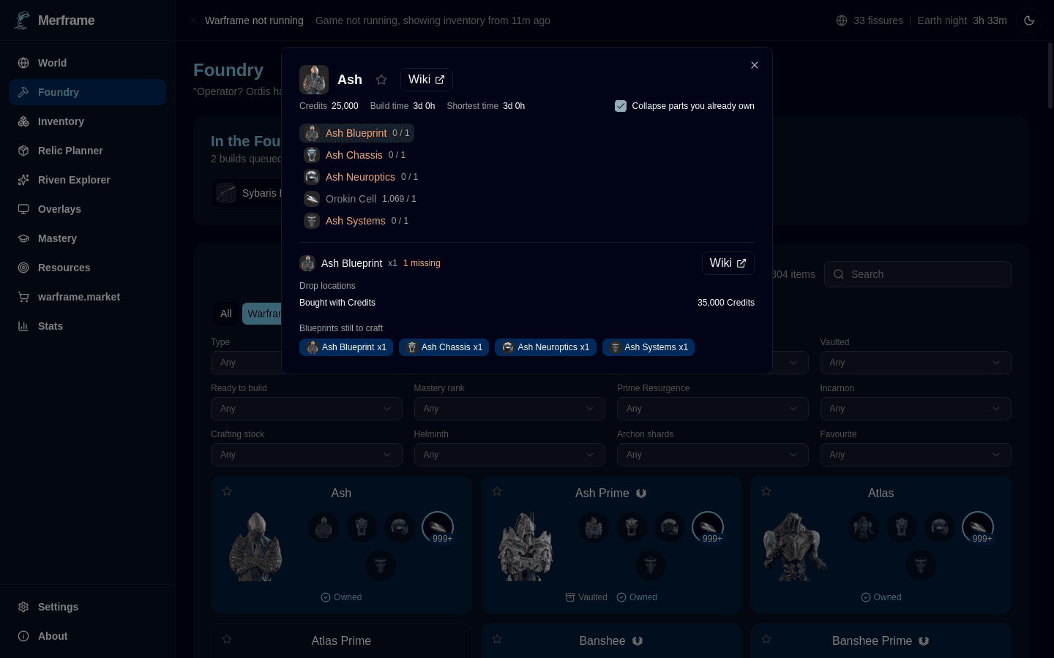
Task: Toggle dark mode moon icon
Action: tap(1029, 20)
